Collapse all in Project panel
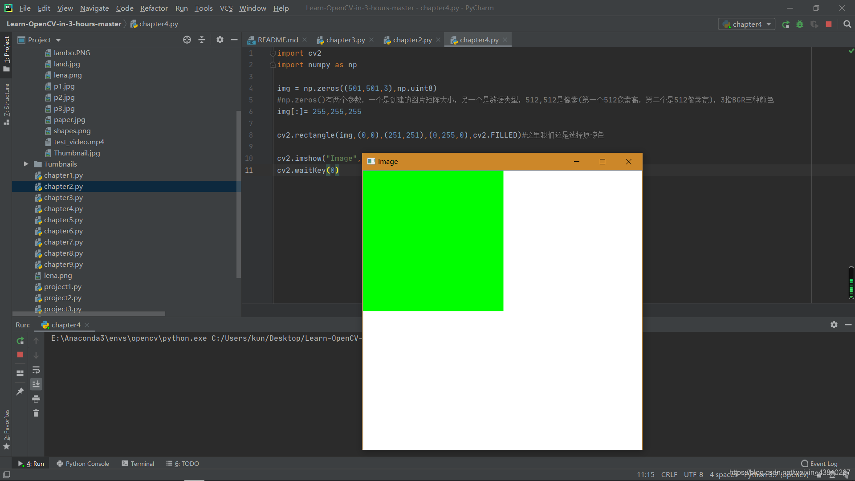Viewport: 855px width, 481px height. 202,40
